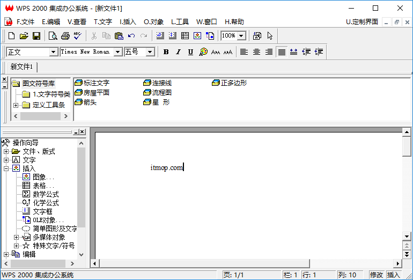
Task: Click the font color palette icon
Action: click(x=203, y=52)
